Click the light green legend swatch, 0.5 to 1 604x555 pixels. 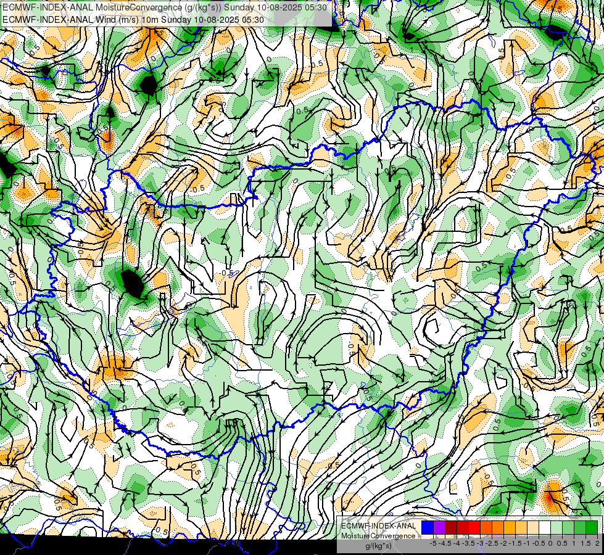coord(568,528)
